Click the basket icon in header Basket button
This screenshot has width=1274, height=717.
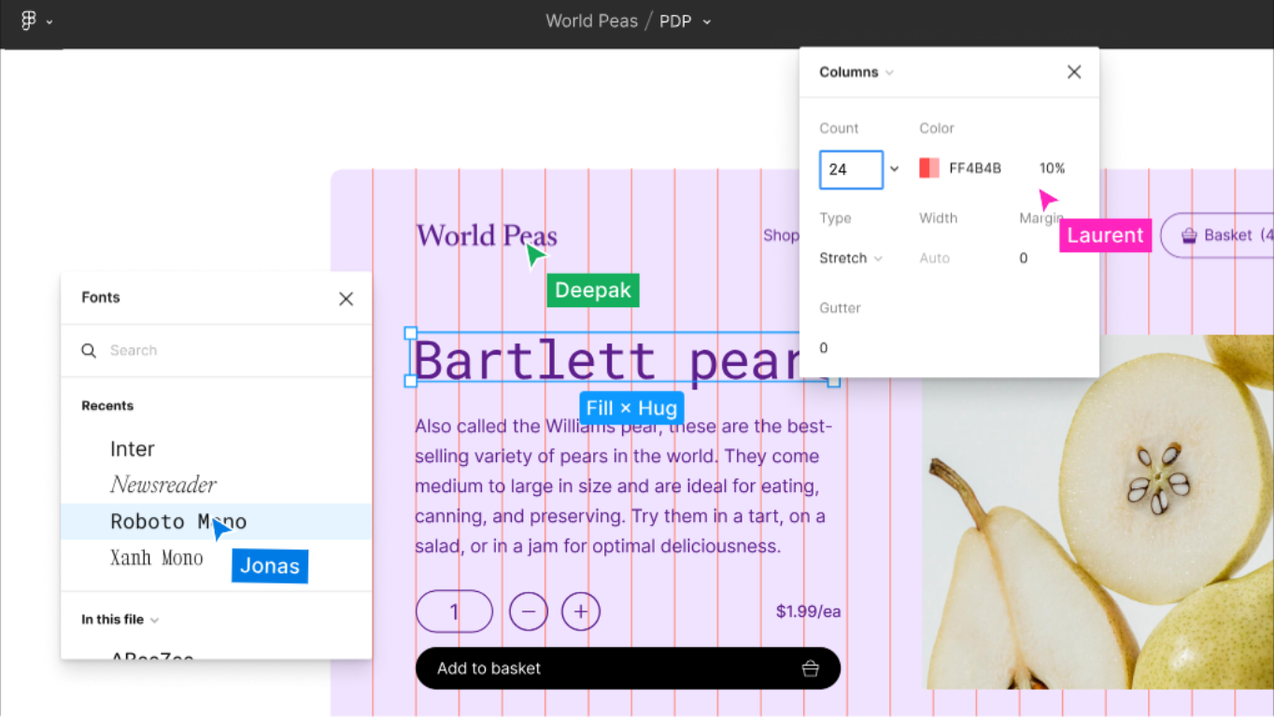pos(1189,236)
